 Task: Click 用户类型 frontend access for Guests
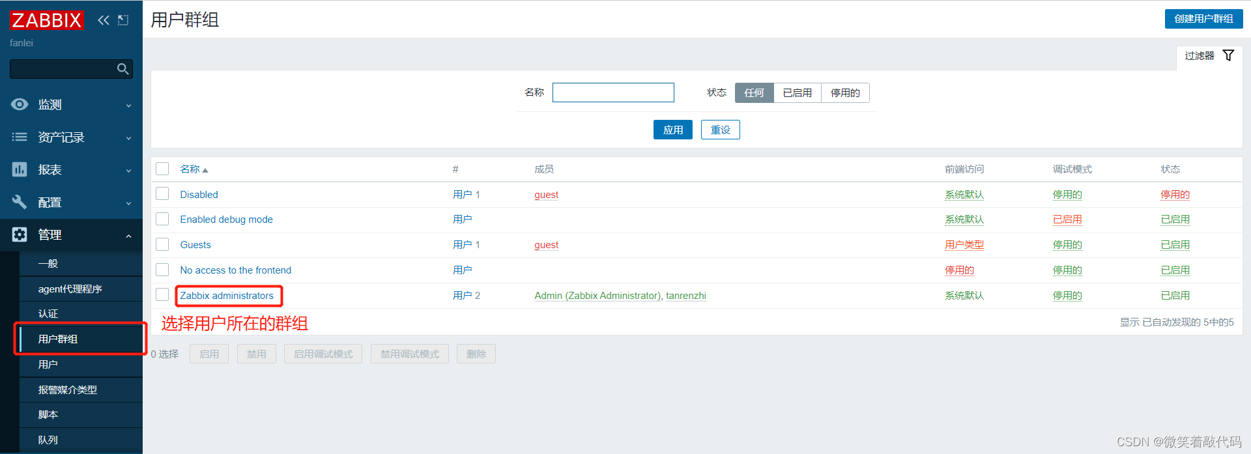coord(964,245)
